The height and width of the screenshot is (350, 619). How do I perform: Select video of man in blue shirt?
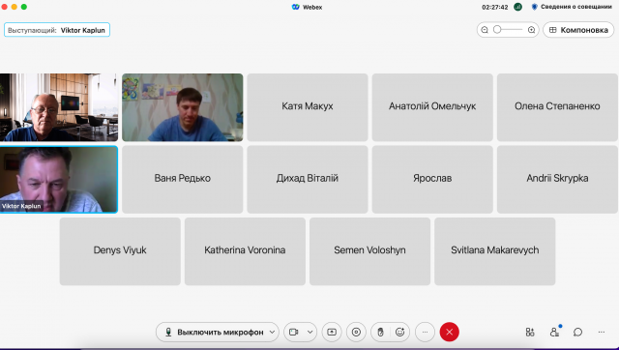point(183,107)
